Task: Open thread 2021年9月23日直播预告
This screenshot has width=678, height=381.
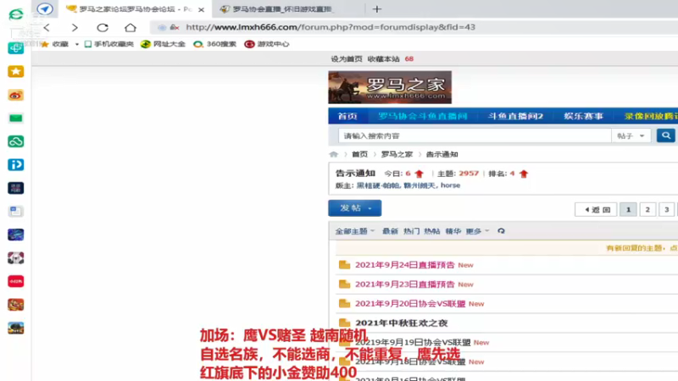Action: [405, 284]
